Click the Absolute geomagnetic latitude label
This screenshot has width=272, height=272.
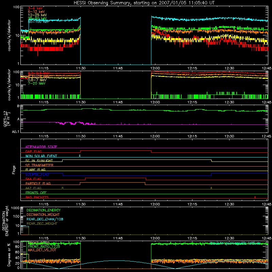point(235,243)
